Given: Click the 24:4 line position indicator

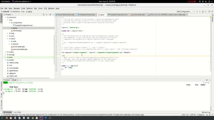Looking at the screenshot, I should pos(184,115).
